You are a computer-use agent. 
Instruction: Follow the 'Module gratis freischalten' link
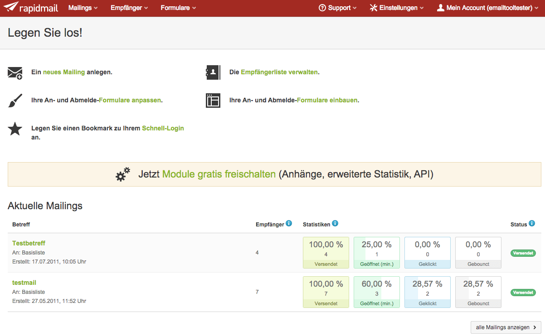click(219, 174)
